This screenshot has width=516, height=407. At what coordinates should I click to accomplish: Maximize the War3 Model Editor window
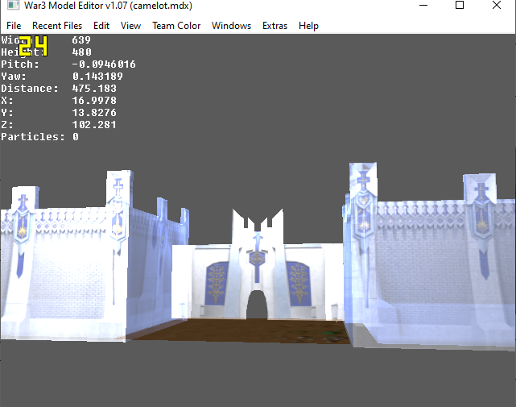point(460,5)
